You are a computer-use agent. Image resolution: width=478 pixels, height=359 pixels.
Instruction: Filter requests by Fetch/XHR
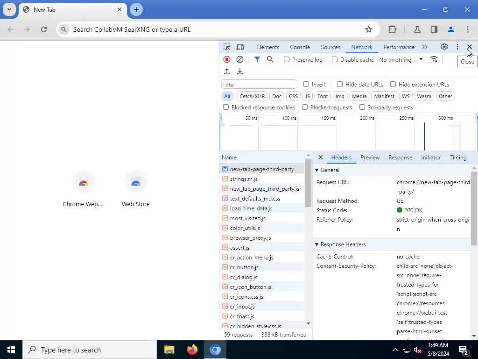point(252,96)
